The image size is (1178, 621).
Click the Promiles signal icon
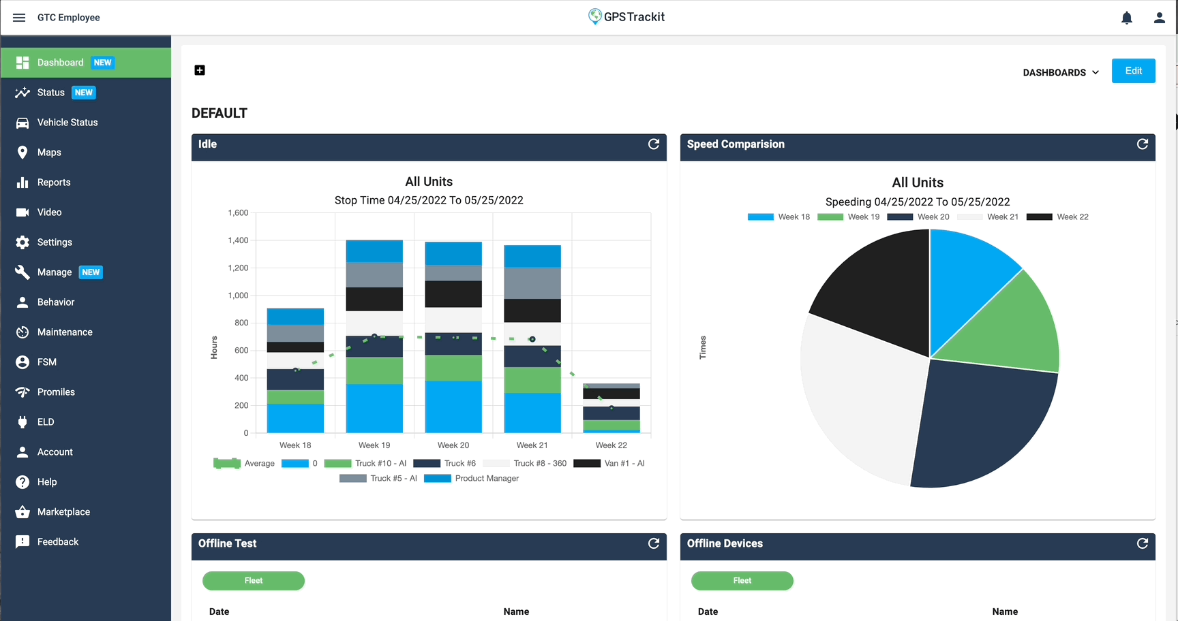coord(22,392)
